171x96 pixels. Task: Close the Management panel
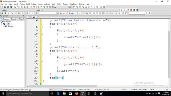pos(24,16)
